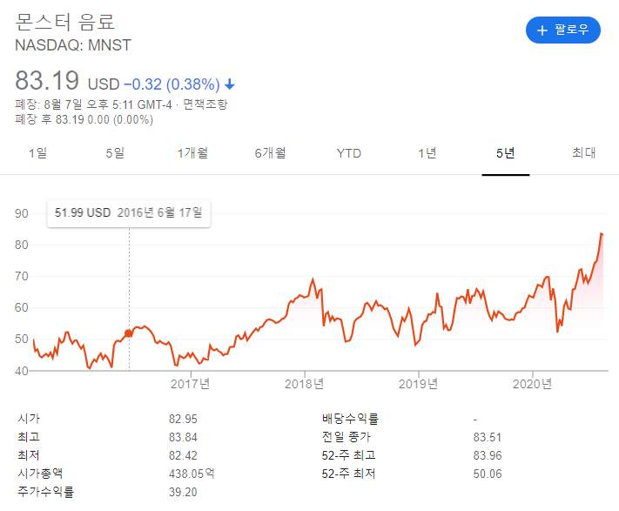This screenshot has width=619, height=511.
Task: Click the 면책조항 disclaimer link
Action: pyautogui.click(x=205, y=104)
